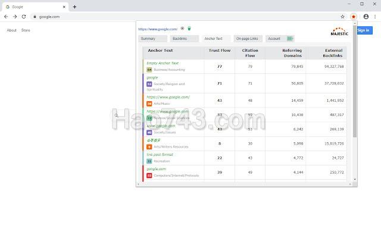Click the 64 badge for Business/Accounting
The width and height of the screenshot is (381, 238).
[149, 70]
